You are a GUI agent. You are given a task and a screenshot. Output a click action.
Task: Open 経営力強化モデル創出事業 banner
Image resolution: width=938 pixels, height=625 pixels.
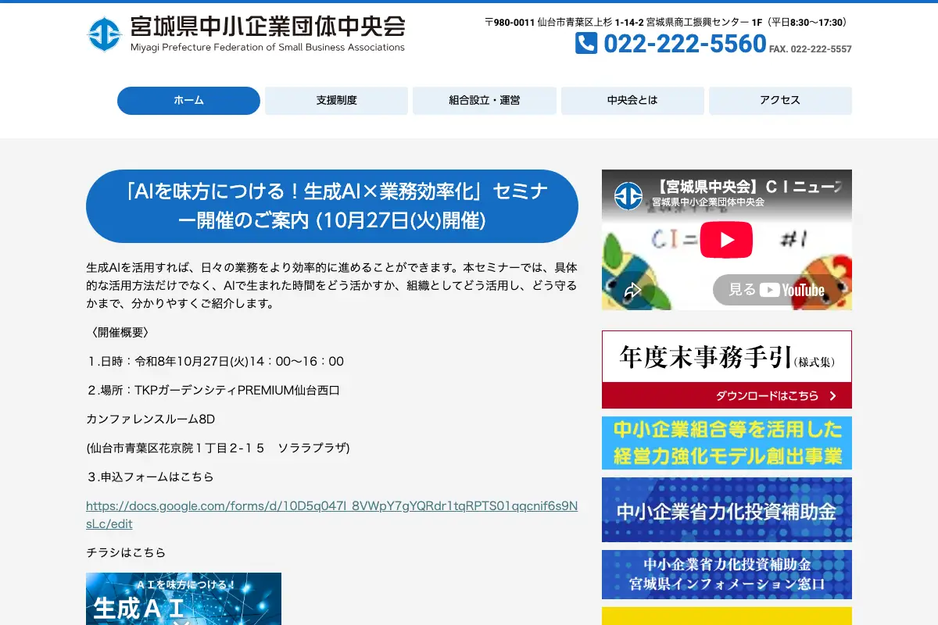(x=727, y=443)
